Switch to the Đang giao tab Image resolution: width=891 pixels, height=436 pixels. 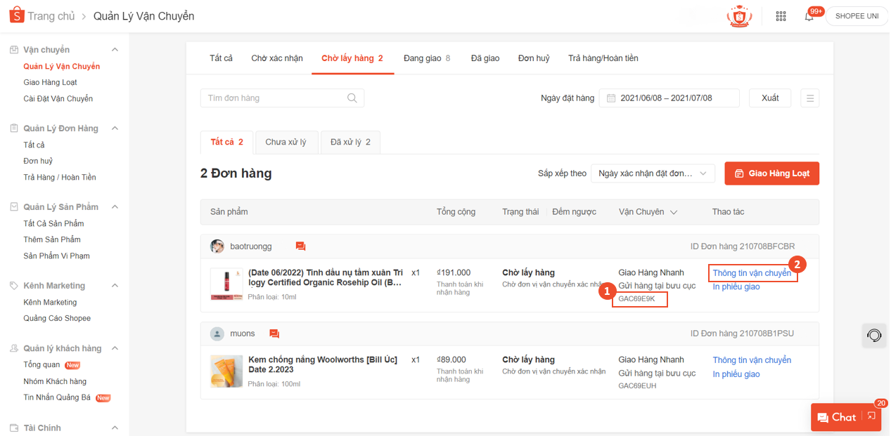[427, 58]
